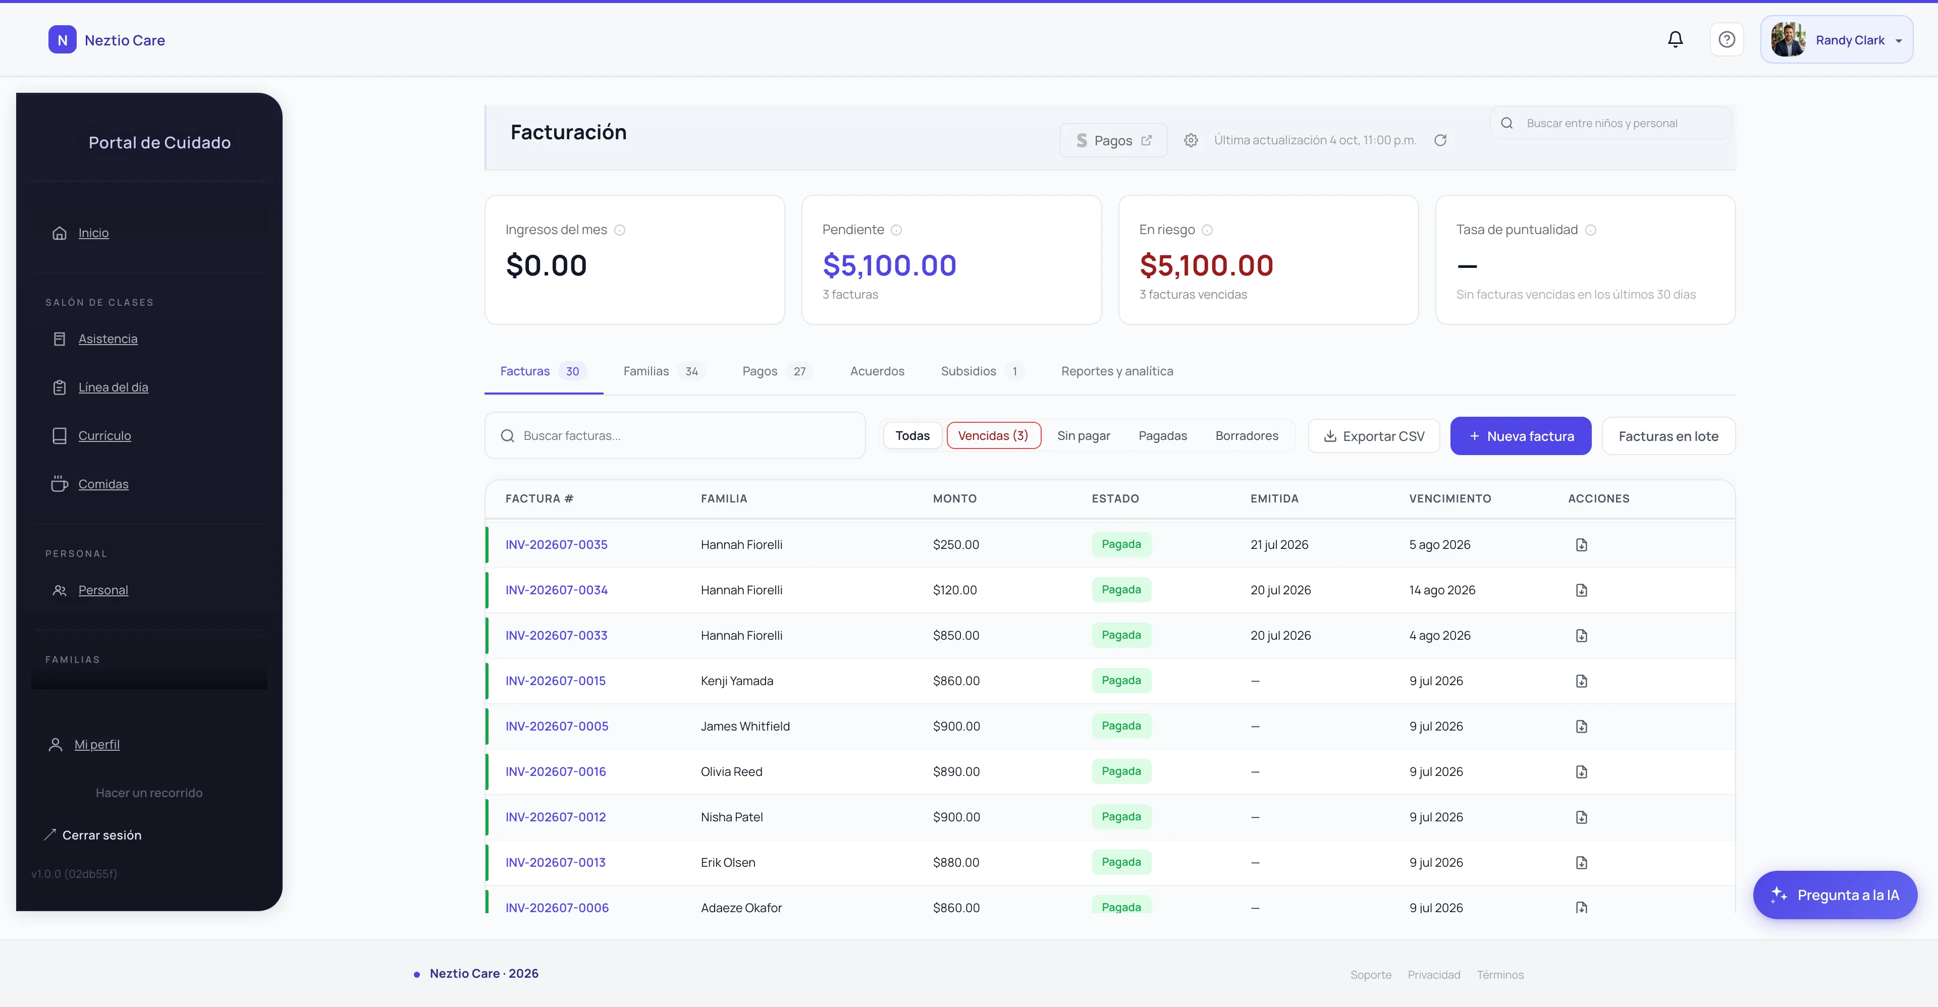Launch Pregunta a la IA assistant
1938x1007 pixels.
[x=1835, y=895]
